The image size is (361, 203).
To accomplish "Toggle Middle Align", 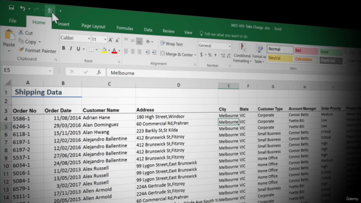I will (133, 41).
